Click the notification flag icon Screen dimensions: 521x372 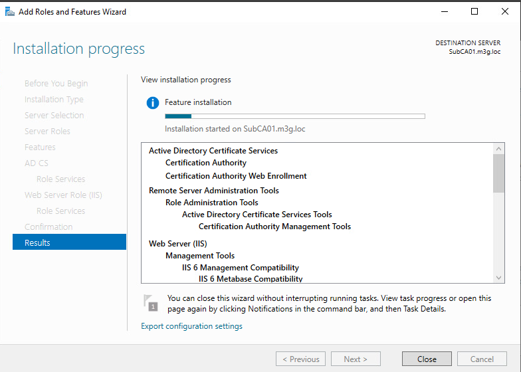151,303
